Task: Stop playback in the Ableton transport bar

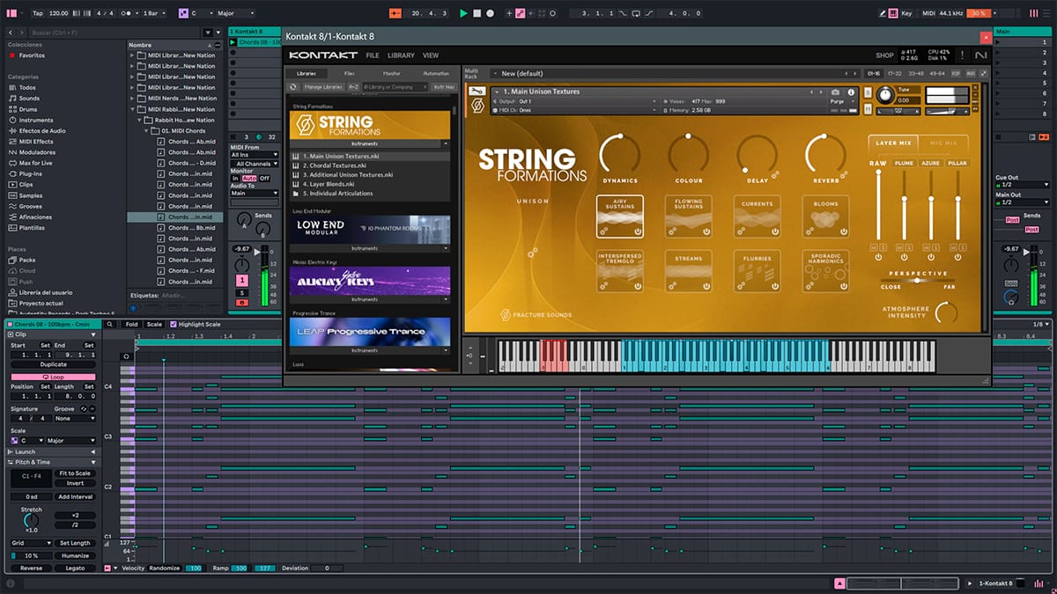Action: pyautogui.click(x=477, y=13)
